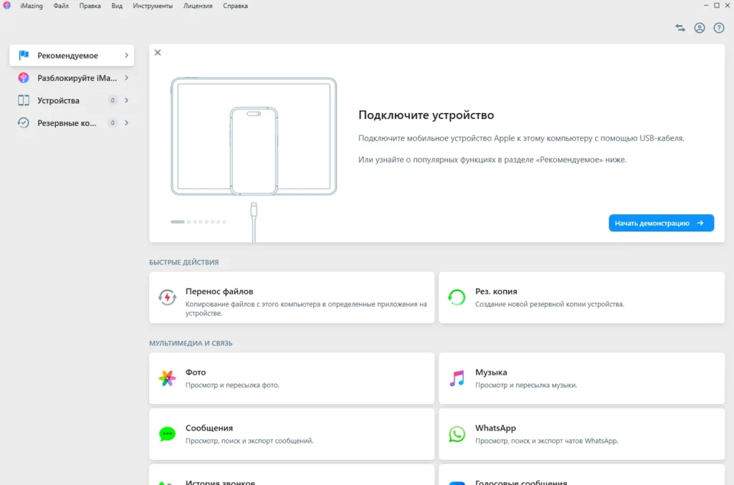Click the Резервные копии count badge 0
Screen dimensions: 734x485
pyautogui.click(x=113, y=123)
